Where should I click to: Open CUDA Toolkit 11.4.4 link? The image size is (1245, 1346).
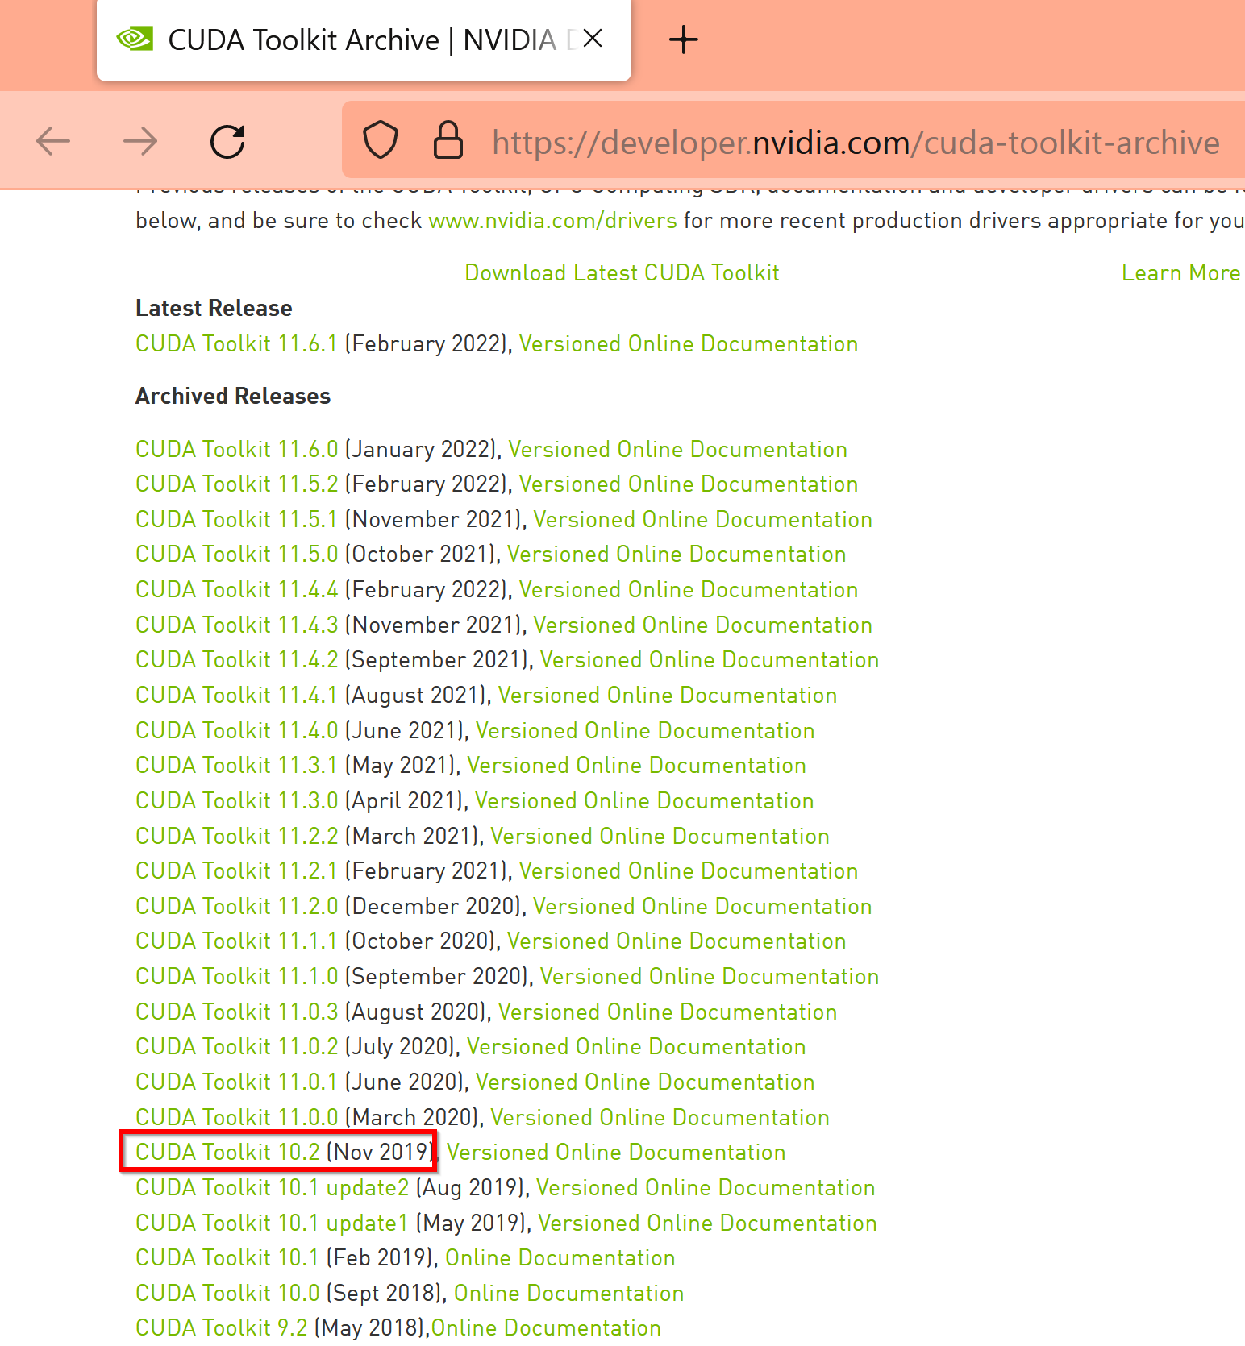pyautogui.click(x=237, y=590)
